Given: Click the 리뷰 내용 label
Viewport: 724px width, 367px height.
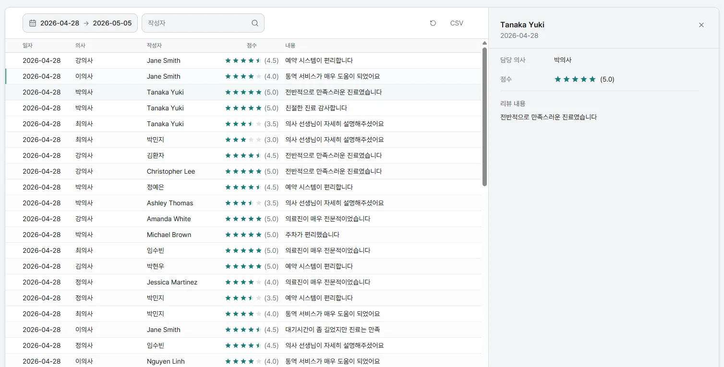Looking at the screenshot, I should [513, 104].
